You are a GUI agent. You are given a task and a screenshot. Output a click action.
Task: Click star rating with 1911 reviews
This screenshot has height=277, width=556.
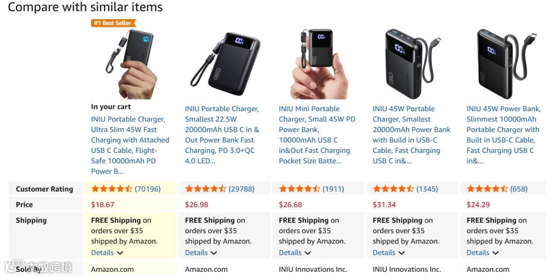point(300,189)
